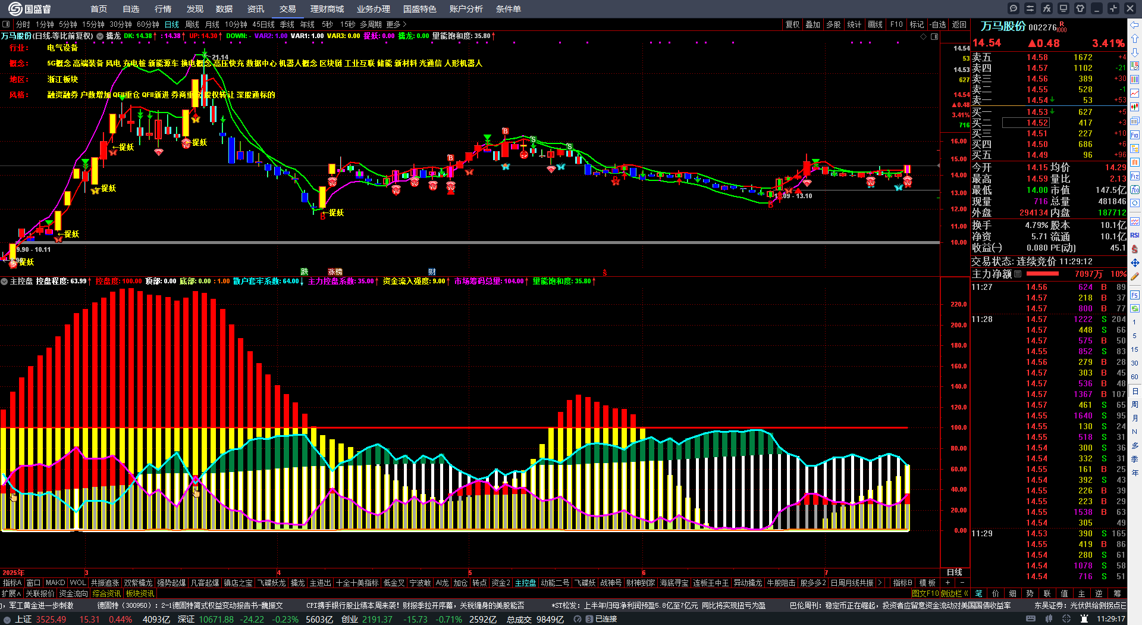Click the F10 info sidebar icon
The width and height of the screenshot is (1142, 625).
(x=1135, y=135)
